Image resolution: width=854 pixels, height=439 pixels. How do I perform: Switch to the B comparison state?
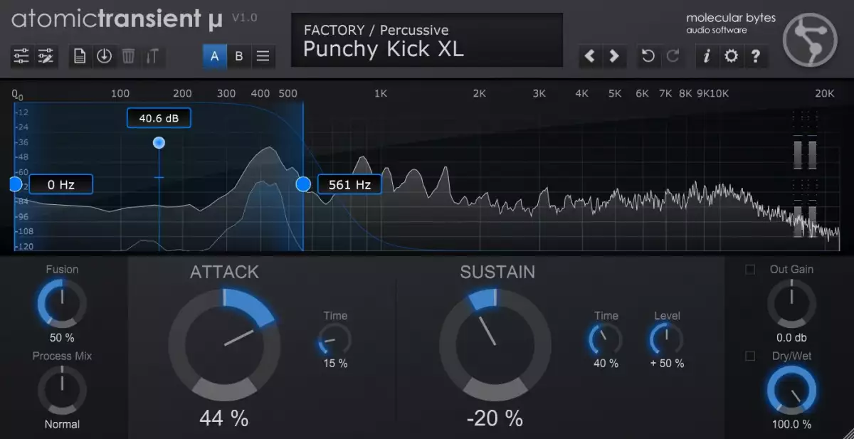point(239,56)
